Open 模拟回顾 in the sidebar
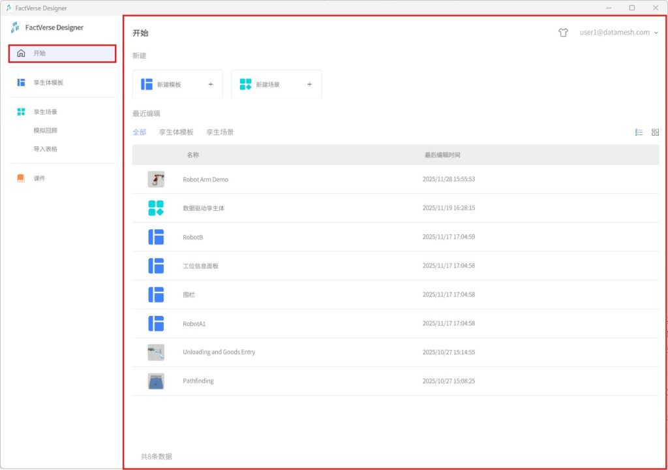668x470 pixels. coord(46,131)
